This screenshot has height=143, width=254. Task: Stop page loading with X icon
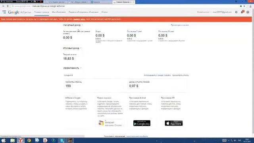(x=13, y=6)
